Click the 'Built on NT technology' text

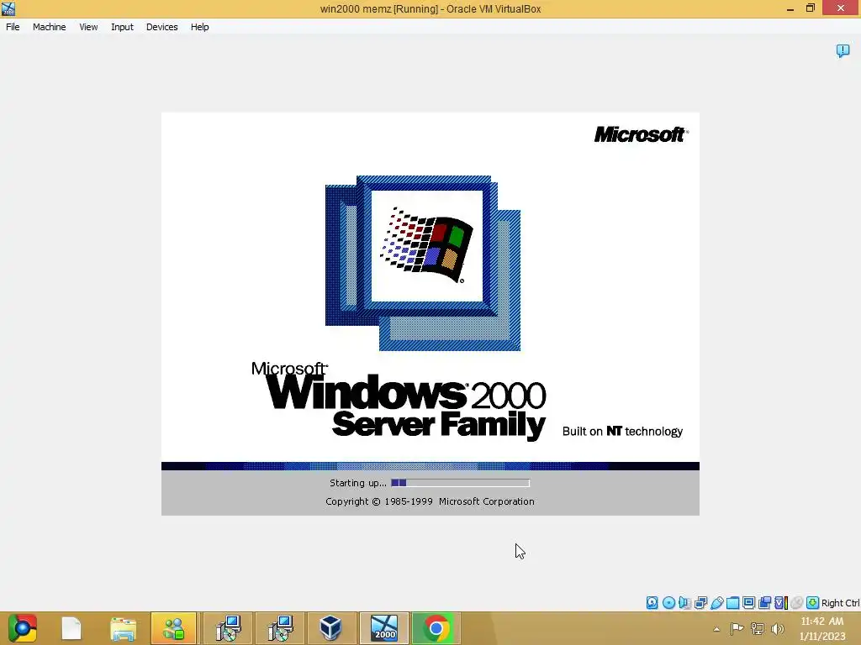(x=622, y=432)
